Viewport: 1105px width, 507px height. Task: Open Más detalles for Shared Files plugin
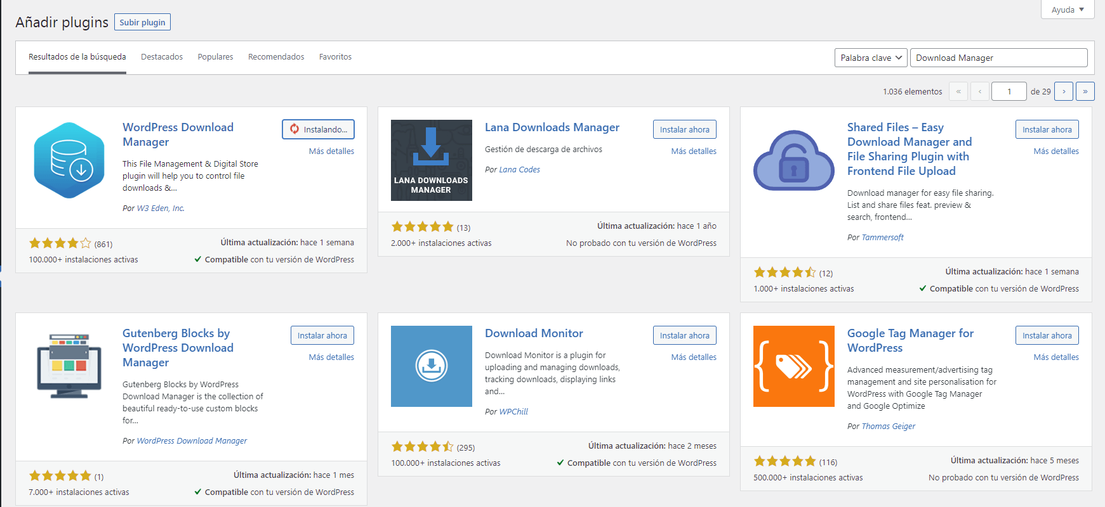[x=1056, y=151]
